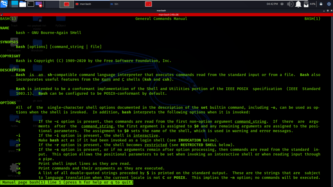Click the '-l' option entry
Image resolution: width=333 pixels, height=187 pixels.
coord(18,140)
